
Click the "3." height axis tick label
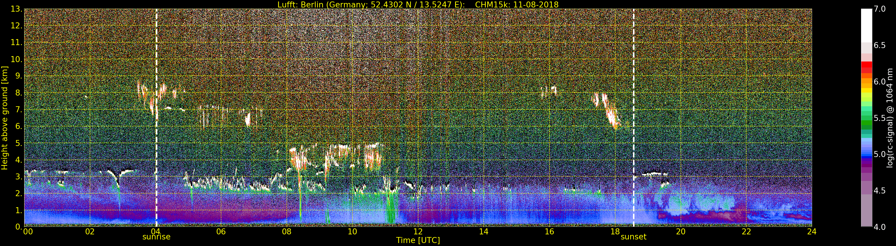tap(19, 176)
